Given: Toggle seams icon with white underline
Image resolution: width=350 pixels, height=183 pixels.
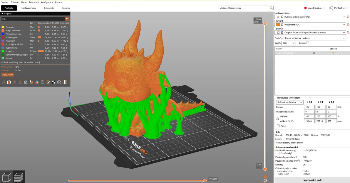Looking at the screenshot, I should click(x=26, y=82).
